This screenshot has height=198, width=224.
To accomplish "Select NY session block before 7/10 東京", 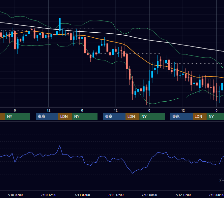I will [x=18, y=116].
